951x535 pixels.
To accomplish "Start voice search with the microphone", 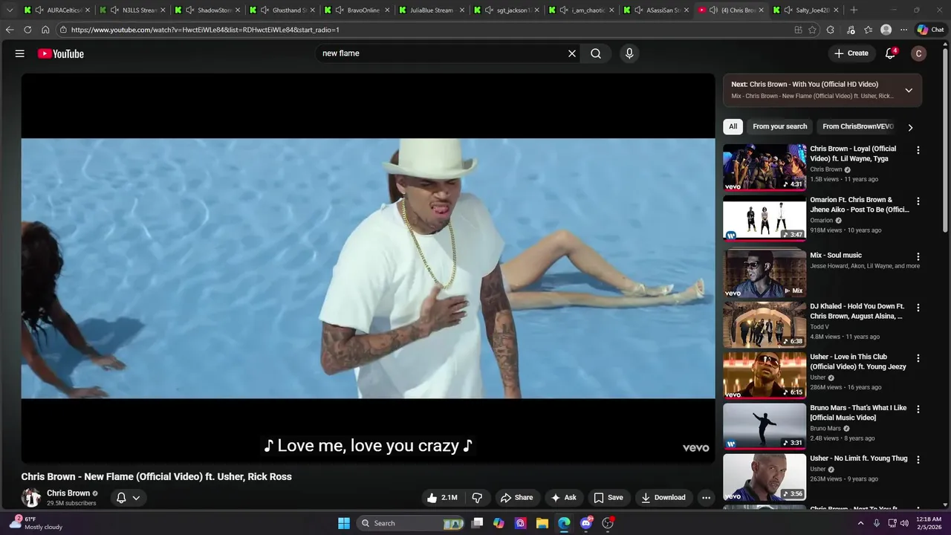I will tap(629, 53).
